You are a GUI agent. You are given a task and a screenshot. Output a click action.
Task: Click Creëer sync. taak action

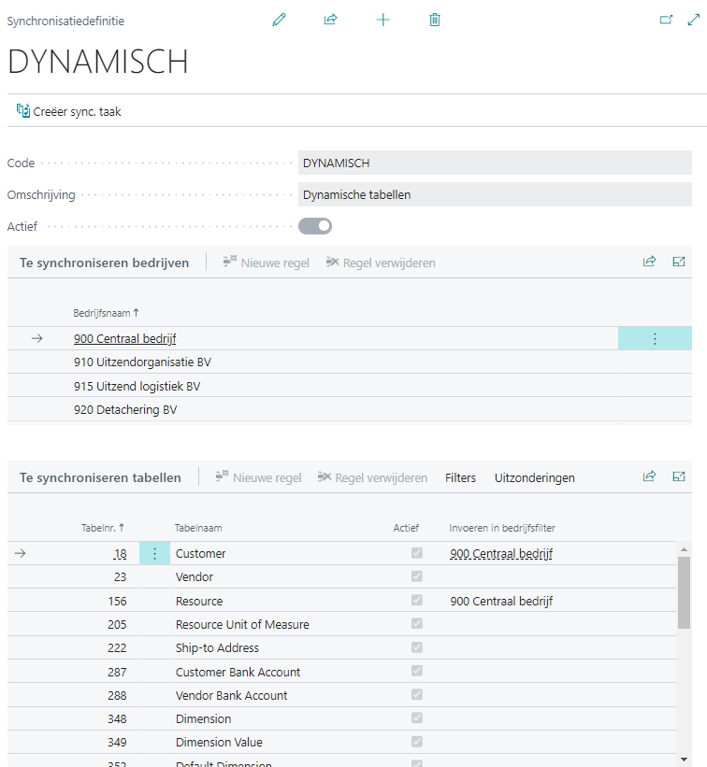point(69,111)
